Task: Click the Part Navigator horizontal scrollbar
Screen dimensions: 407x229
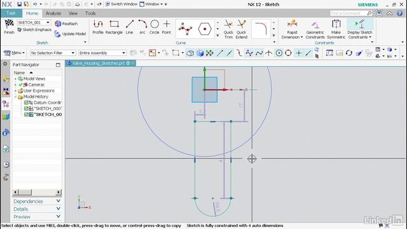Action: (37, 192)
